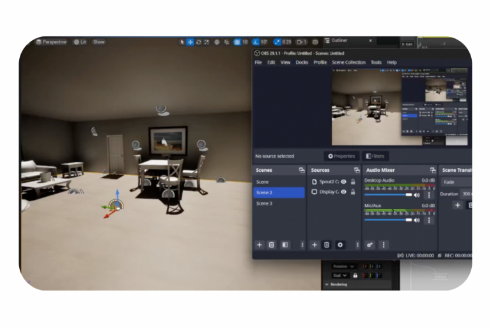Hide the Spout2 Capture source

[344, 182]
